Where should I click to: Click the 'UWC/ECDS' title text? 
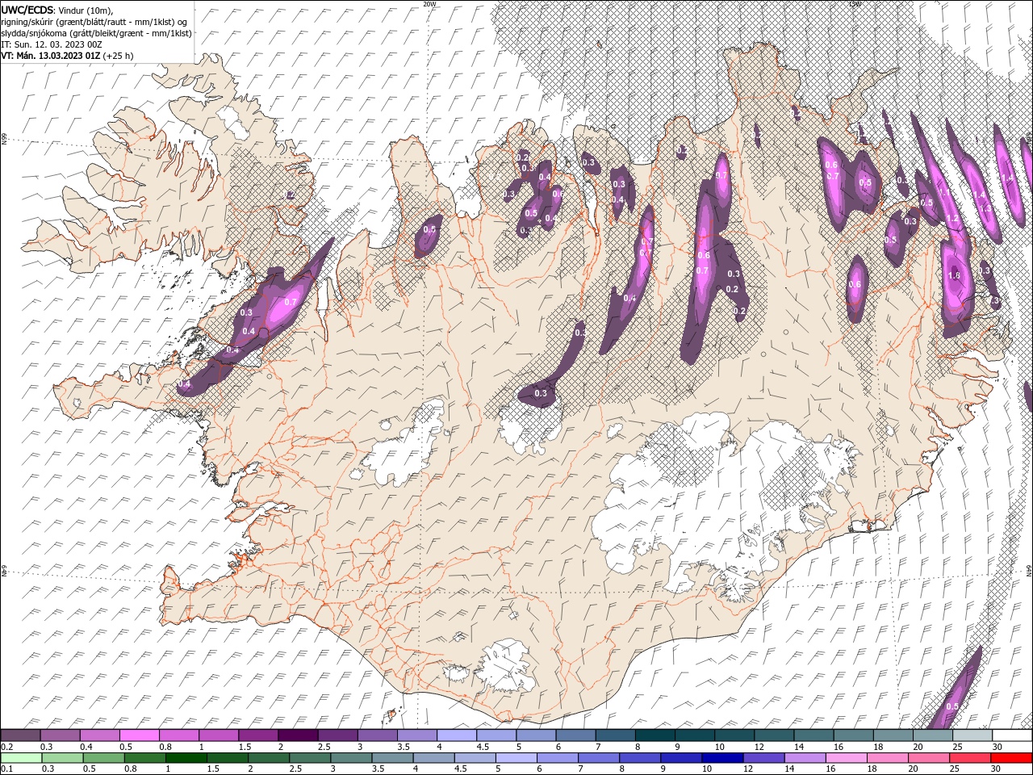[x=27, y=10]
